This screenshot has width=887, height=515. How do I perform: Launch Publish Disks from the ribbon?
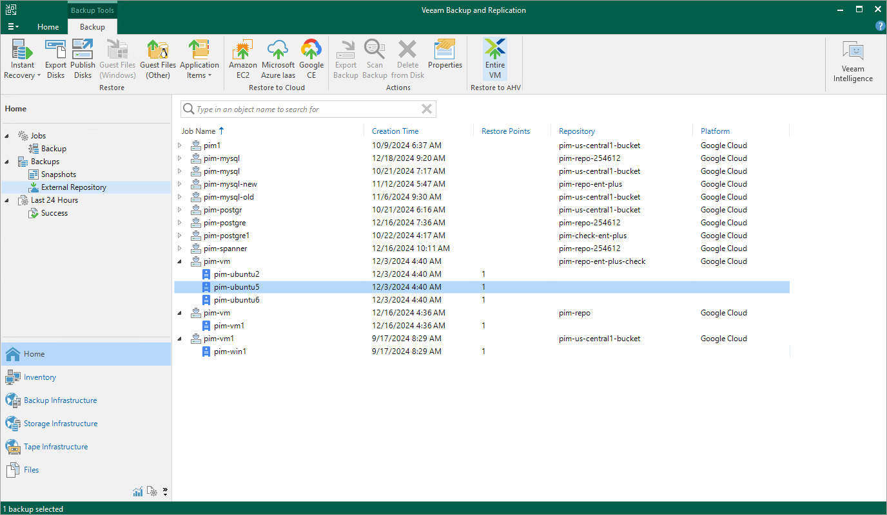(x=83, y=59)
